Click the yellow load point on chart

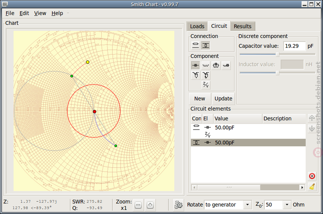88,62
